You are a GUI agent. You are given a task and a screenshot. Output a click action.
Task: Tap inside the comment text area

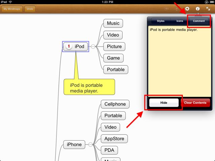[x=179, y=61]
